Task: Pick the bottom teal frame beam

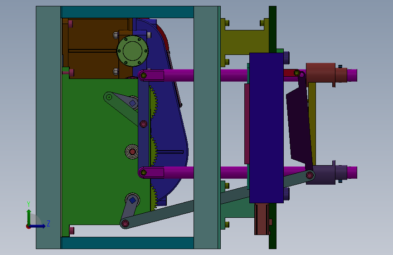Action: 127,243
